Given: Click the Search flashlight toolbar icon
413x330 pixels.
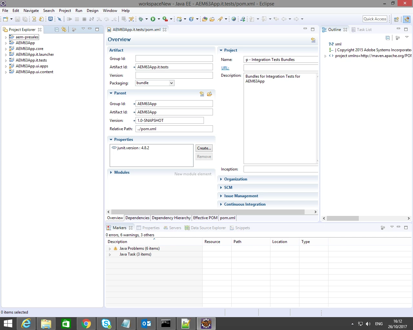Looking at the screenshot, I should 220,19.
